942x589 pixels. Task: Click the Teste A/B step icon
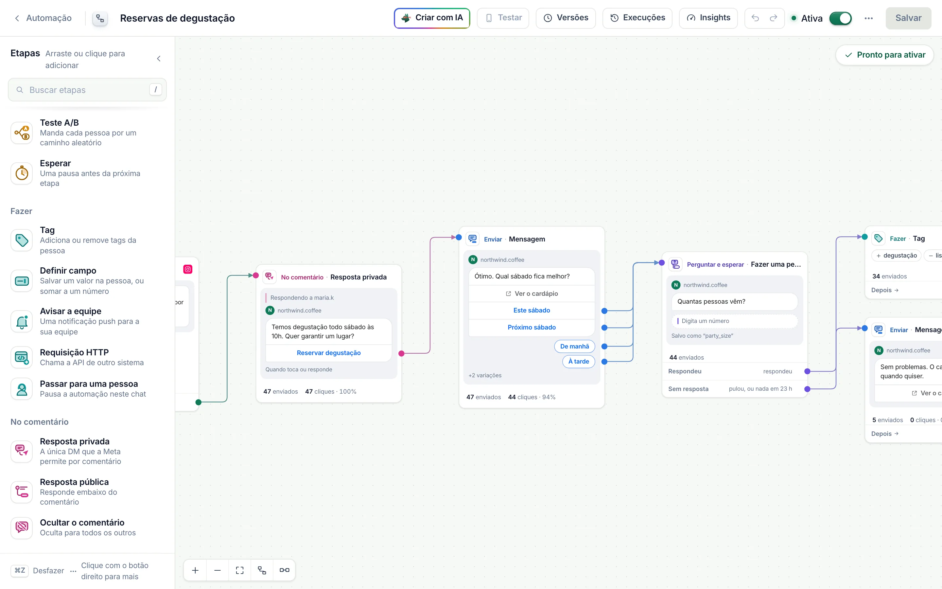pyautogui.click(x=22, y=133)
